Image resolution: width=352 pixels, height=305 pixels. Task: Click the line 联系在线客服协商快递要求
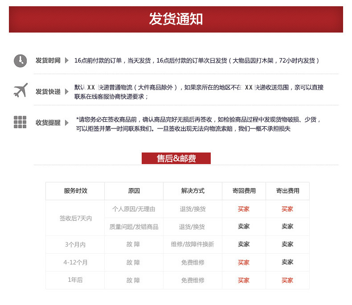point(111,97)
